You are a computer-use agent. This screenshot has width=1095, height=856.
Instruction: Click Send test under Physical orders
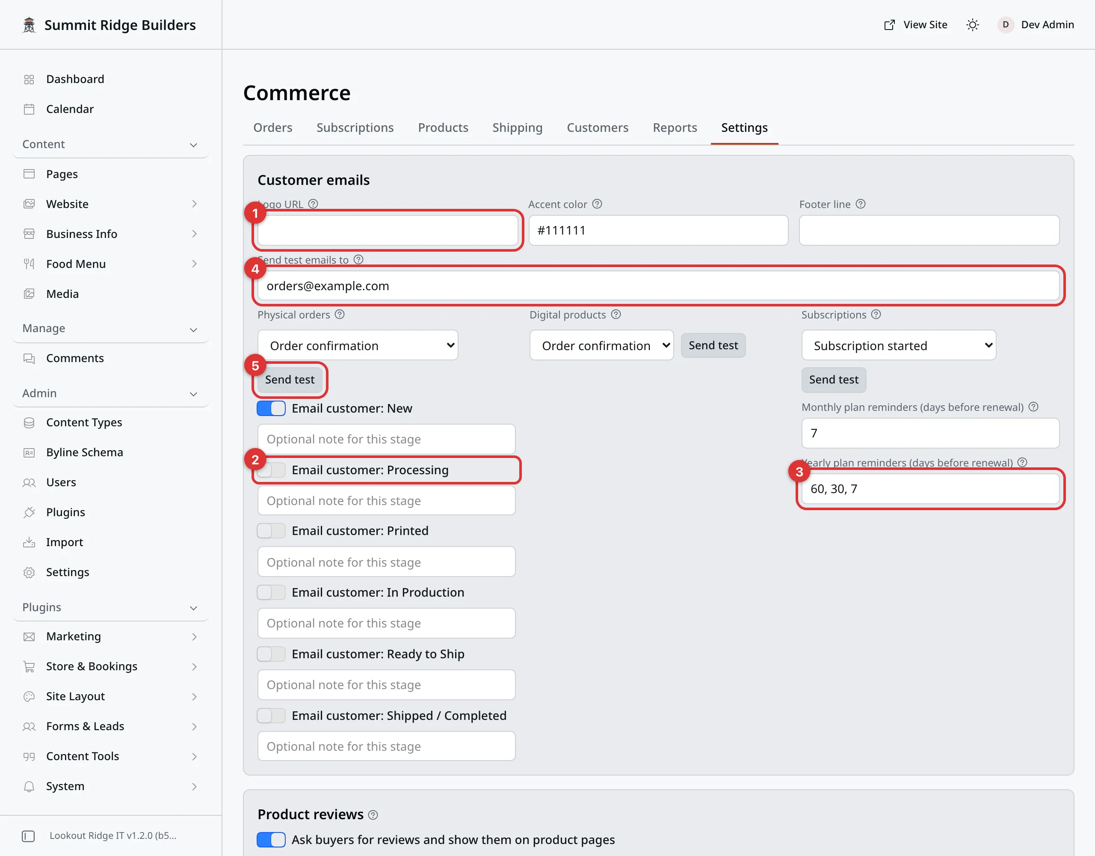click(290, 380)
